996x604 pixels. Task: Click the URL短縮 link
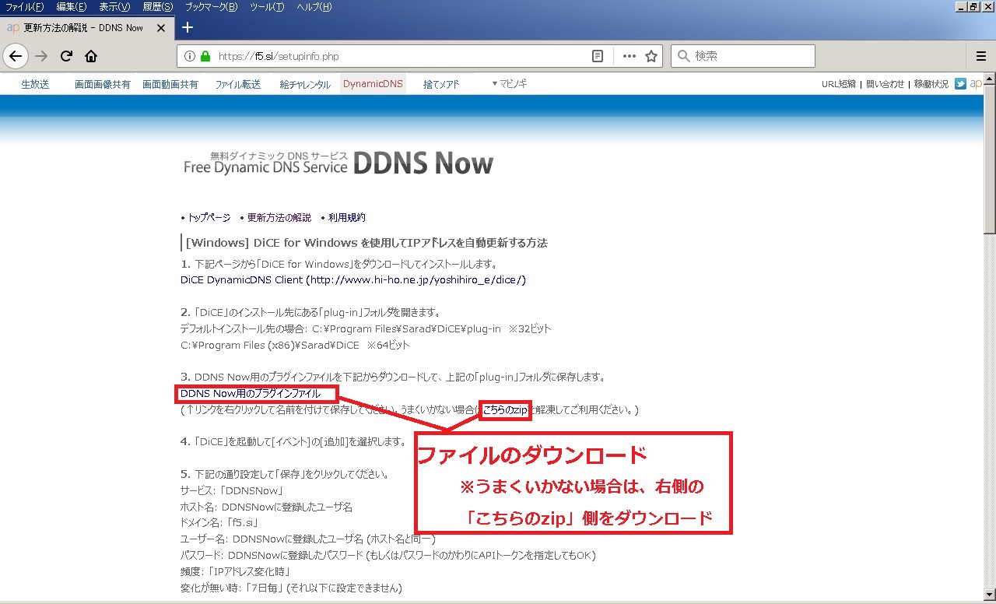pyautogui.click(x=839, y=84)
